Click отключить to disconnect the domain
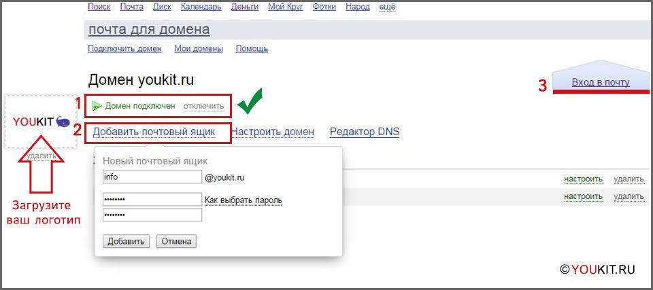 [203, 106]
